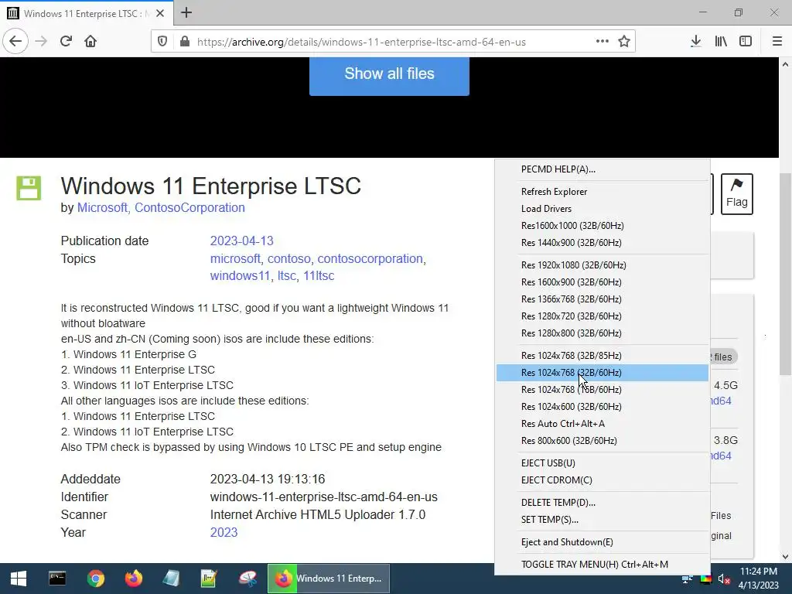Choose TOGGLE TRAY MENU(H) Ctrl+Alt+M
Screen dimensions: 792x594
602,564
